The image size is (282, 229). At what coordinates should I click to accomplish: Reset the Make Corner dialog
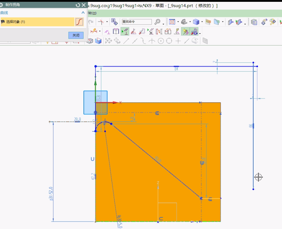(x=78, y=5)
